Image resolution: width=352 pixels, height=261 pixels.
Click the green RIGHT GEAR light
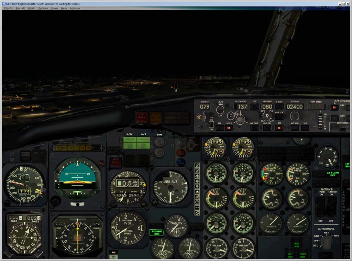click(302, 255)
